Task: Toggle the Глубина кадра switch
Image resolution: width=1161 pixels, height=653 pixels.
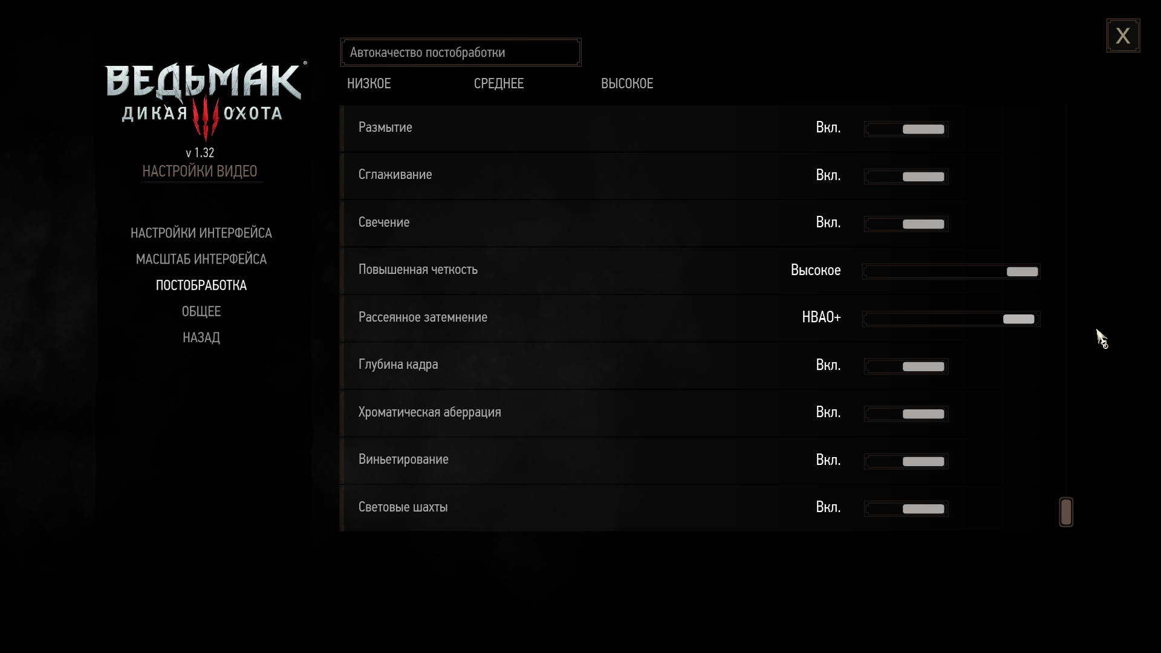Action: coord(906,366)
